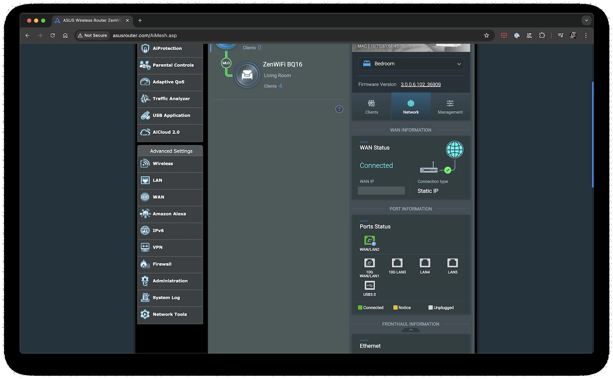Click the MAC address text
The width and height of the screenshot is (613, 379).
point(381,46)
